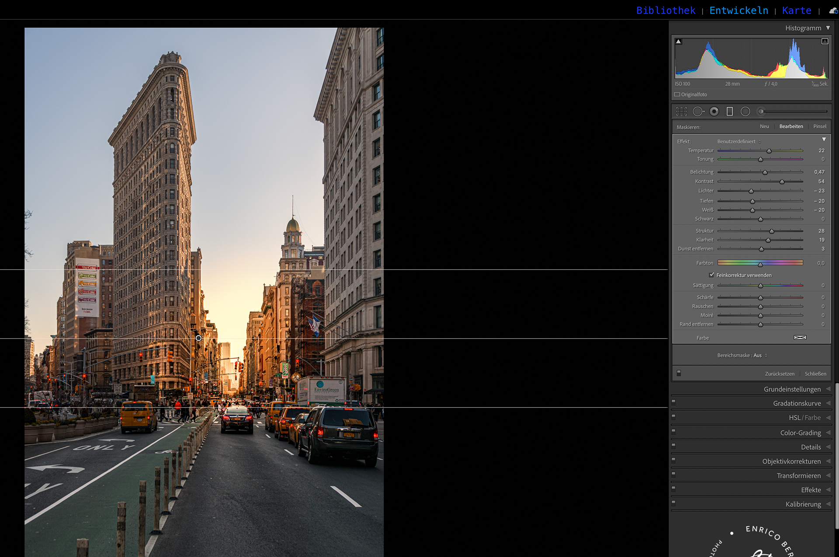
Task: Click the Dunst entfernen slider handle
Action: point(761,249)
